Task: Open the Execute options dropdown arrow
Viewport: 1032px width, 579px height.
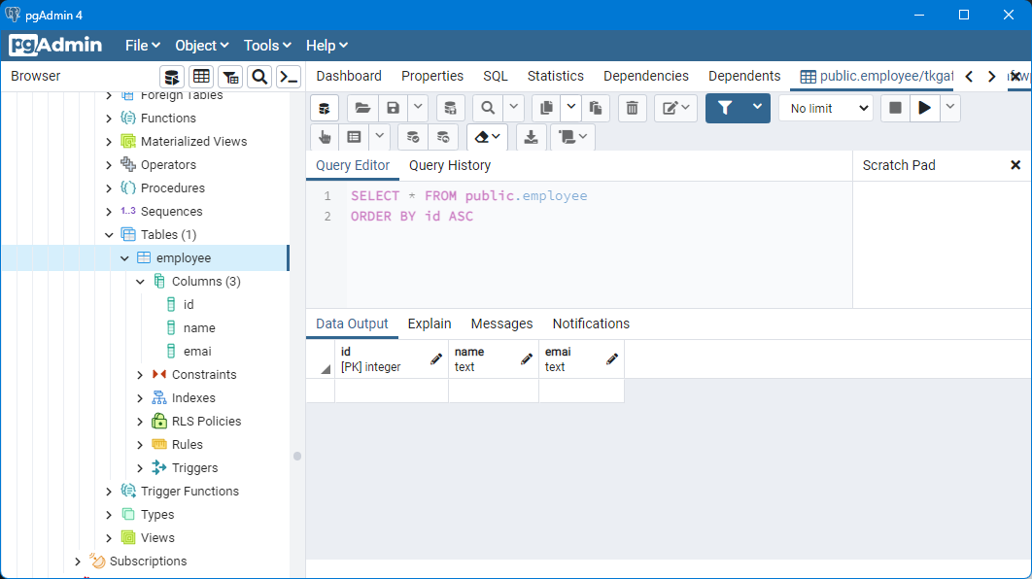Action: [949, 108]
